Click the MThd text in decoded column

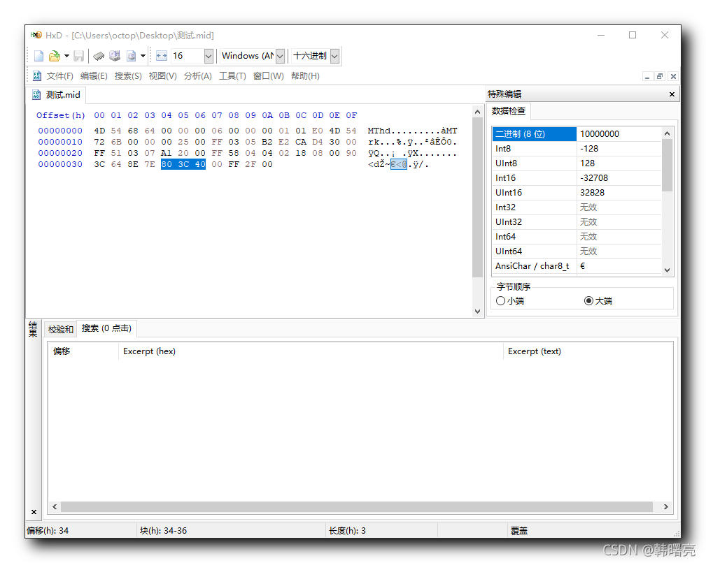coord(379,131)
